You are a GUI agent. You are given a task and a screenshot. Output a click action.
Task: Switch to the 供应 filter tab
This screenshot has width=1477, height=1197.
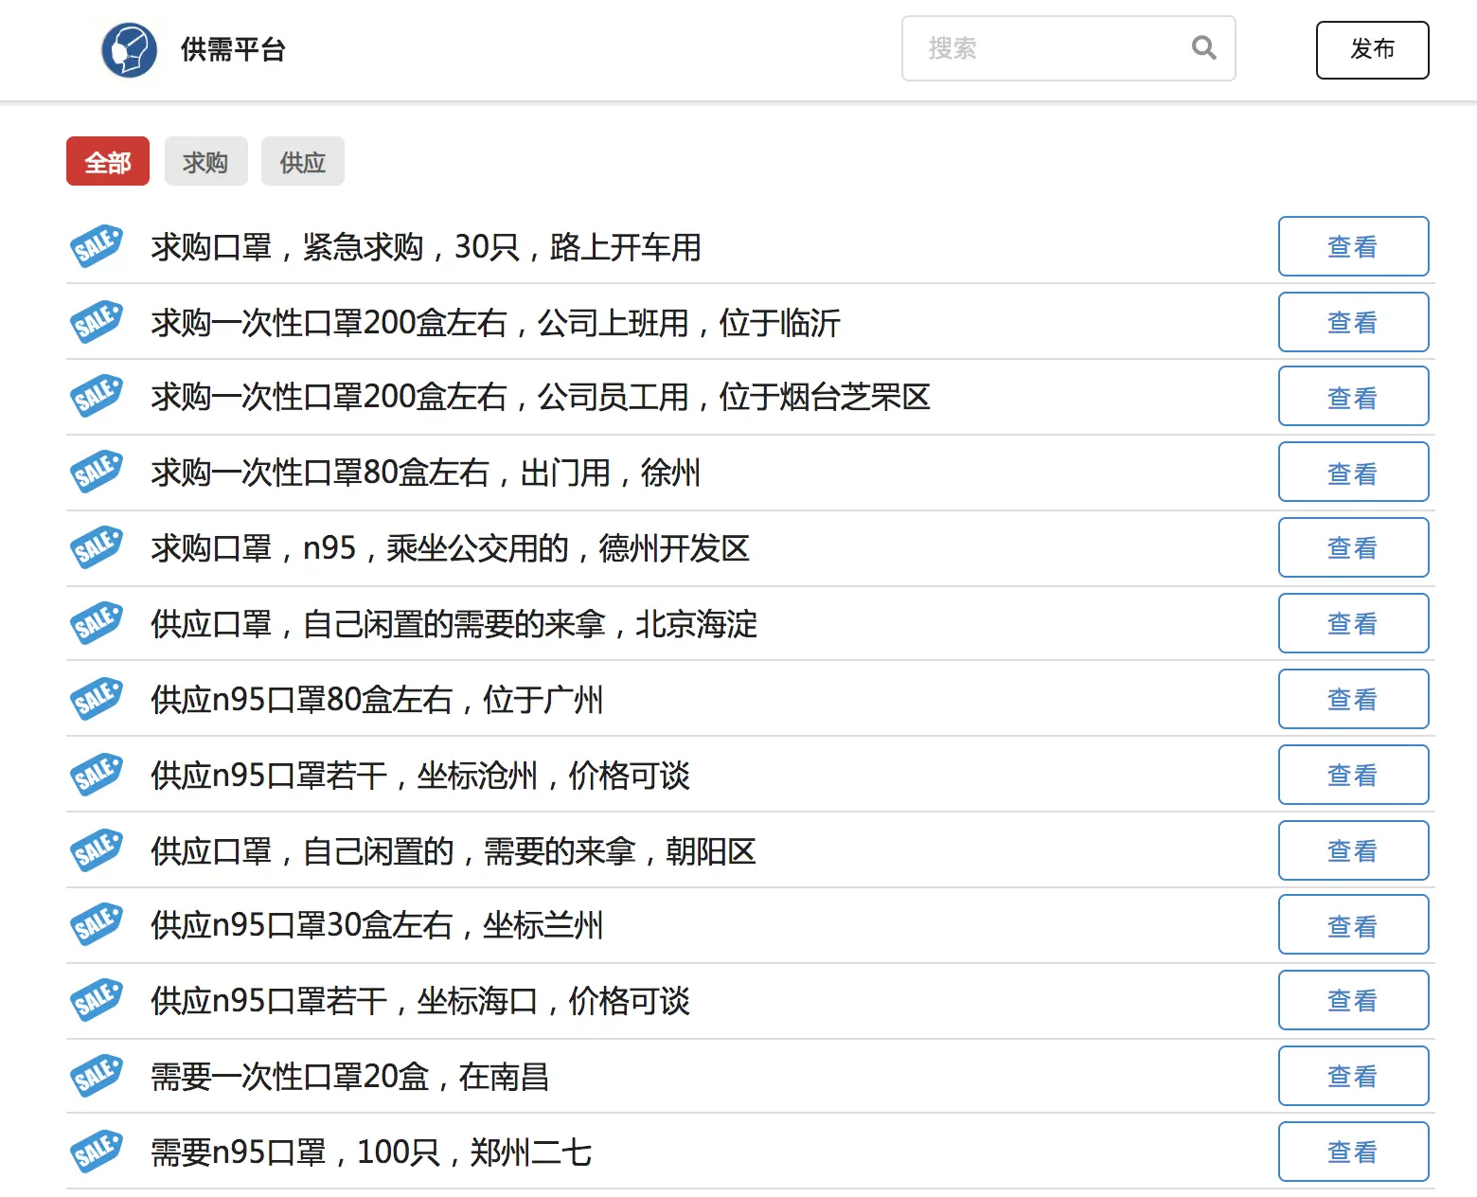point(303,162)
